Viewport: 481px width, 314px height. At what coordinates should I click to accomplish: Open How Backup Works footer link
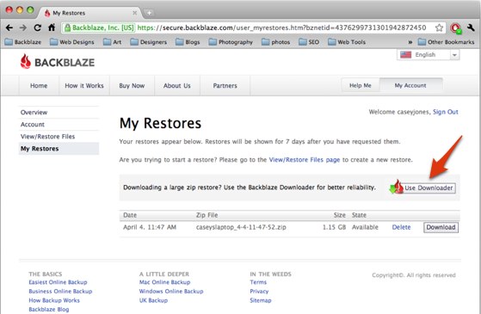click(x=54, y=300)
